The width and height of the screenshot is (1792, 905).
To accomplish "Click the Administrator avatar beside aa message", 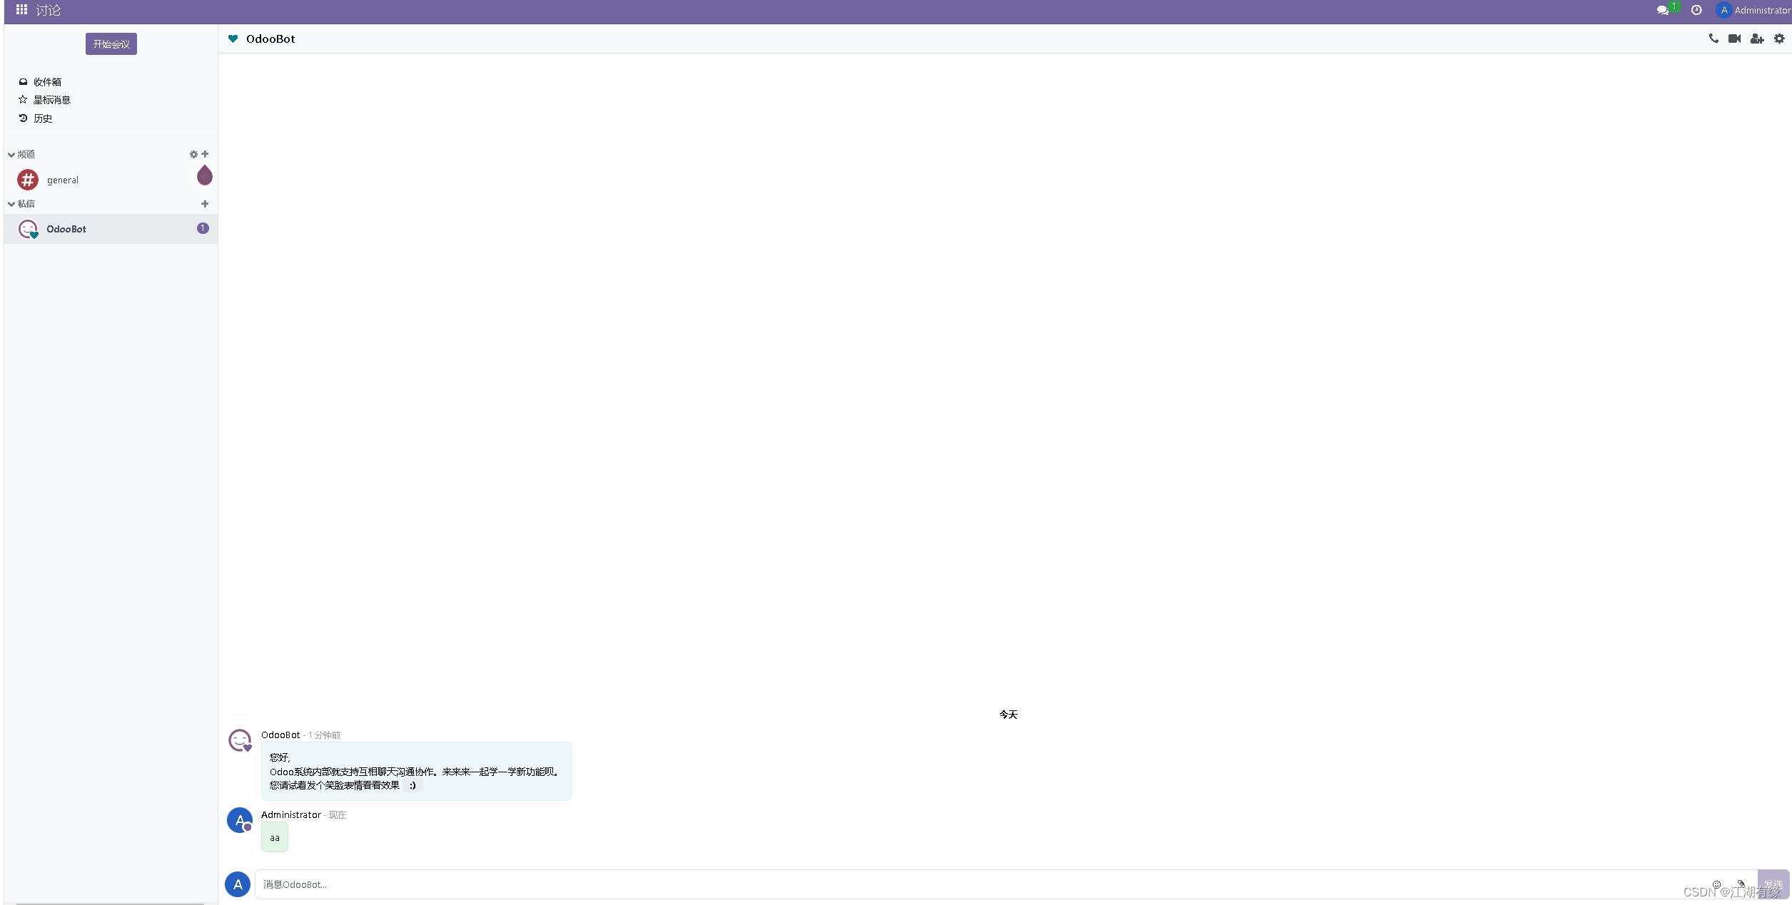I will 240,820.
